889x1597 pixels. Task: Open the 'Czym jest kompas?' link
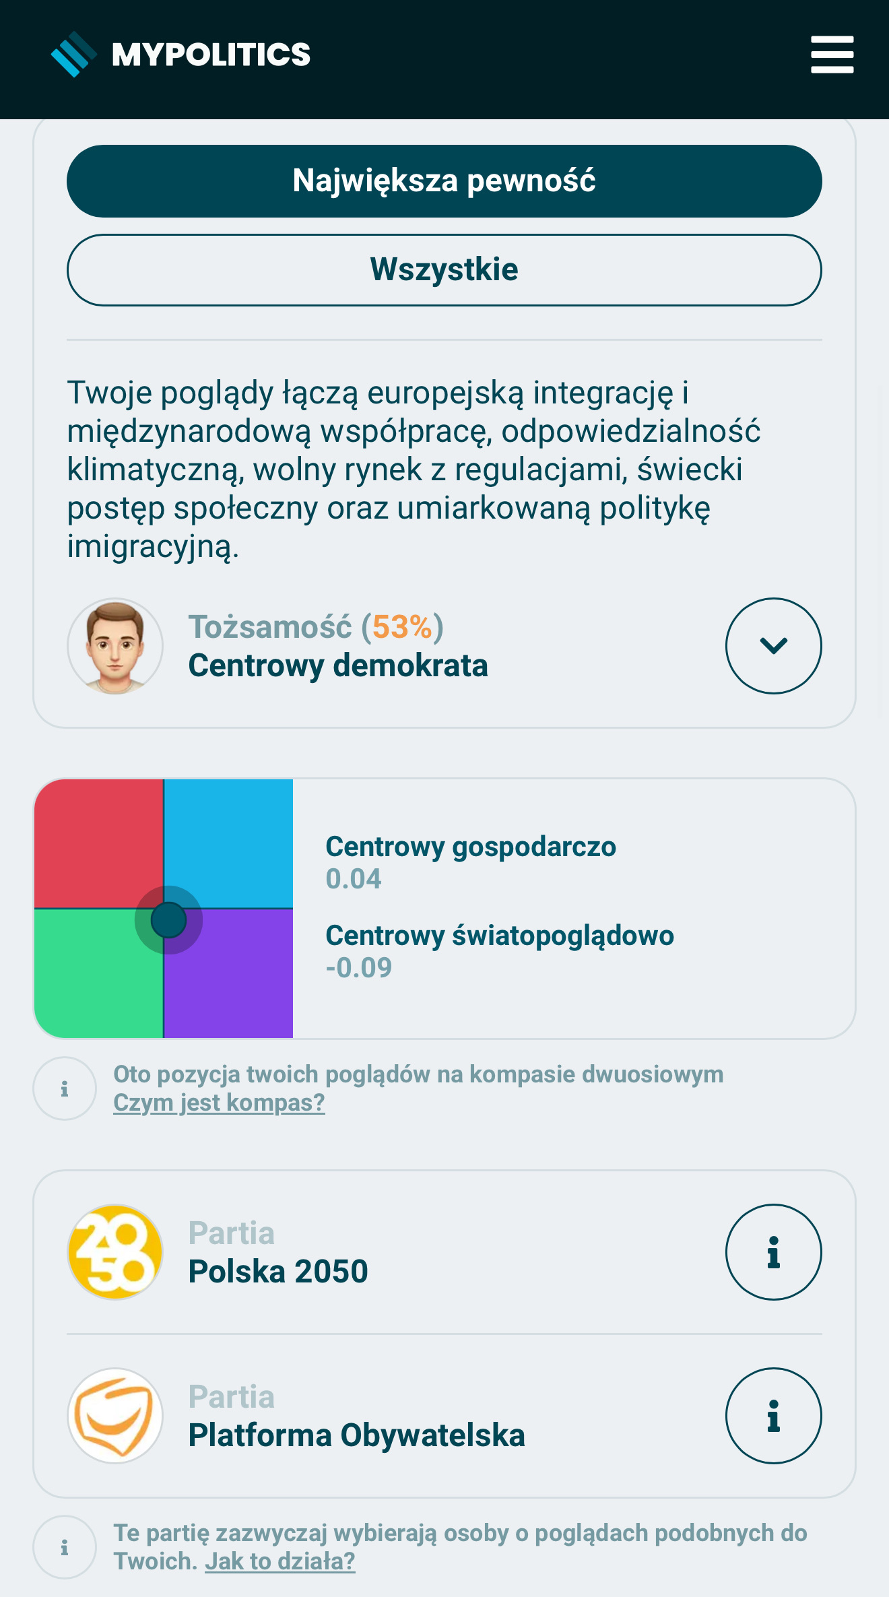point(219,1103)
